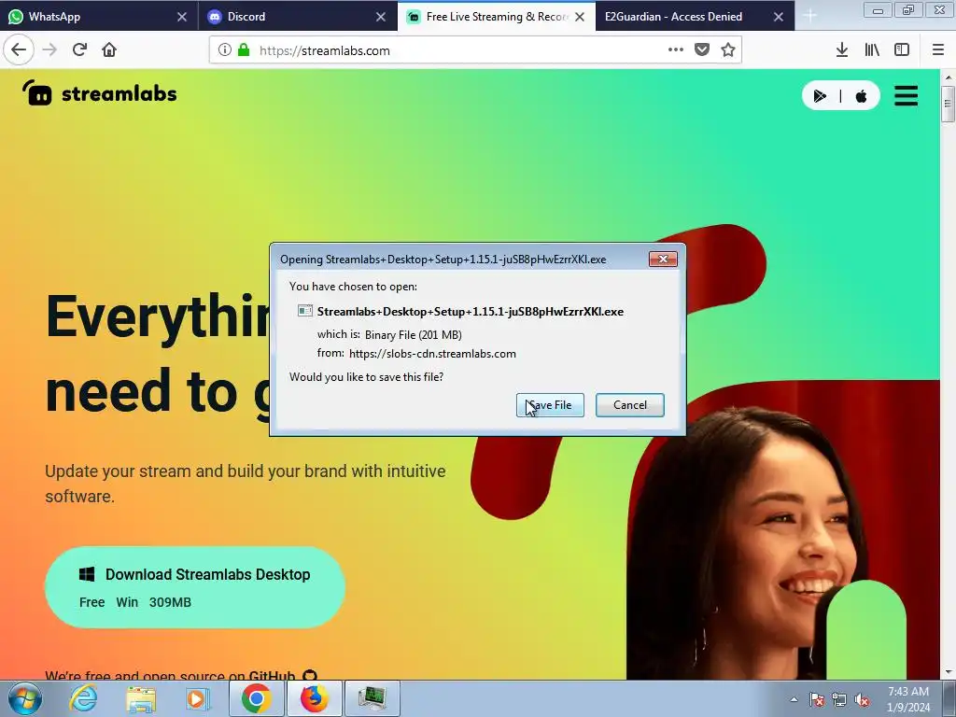The width and height of the screenshot is (956, 717).
Task: Click the network tray icon
Action: (x=839, y=699)
